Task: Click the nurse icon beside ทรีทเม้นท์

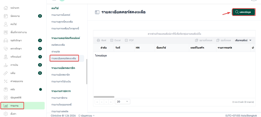Action: coord(6,57)
